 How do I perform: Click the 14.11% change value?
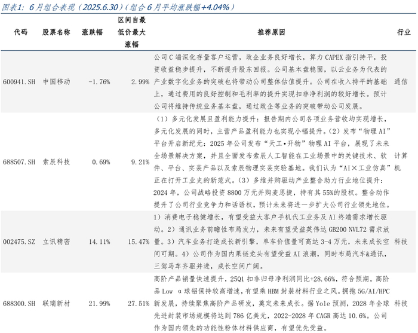(100, 242)
